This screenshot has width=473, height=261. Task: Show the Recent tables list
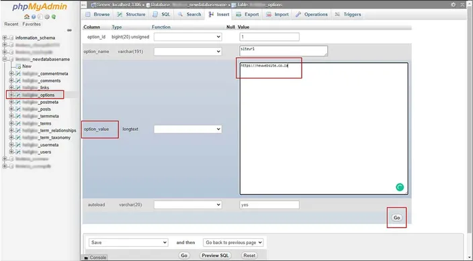coord(11,24)
